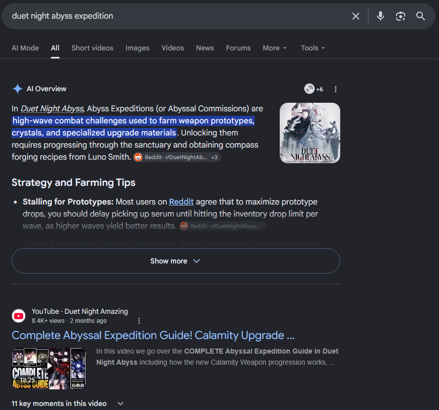Play the Complete Abyss Guide video thumbnail
Screen dimensions: 439x410
[x=49, y=368]
